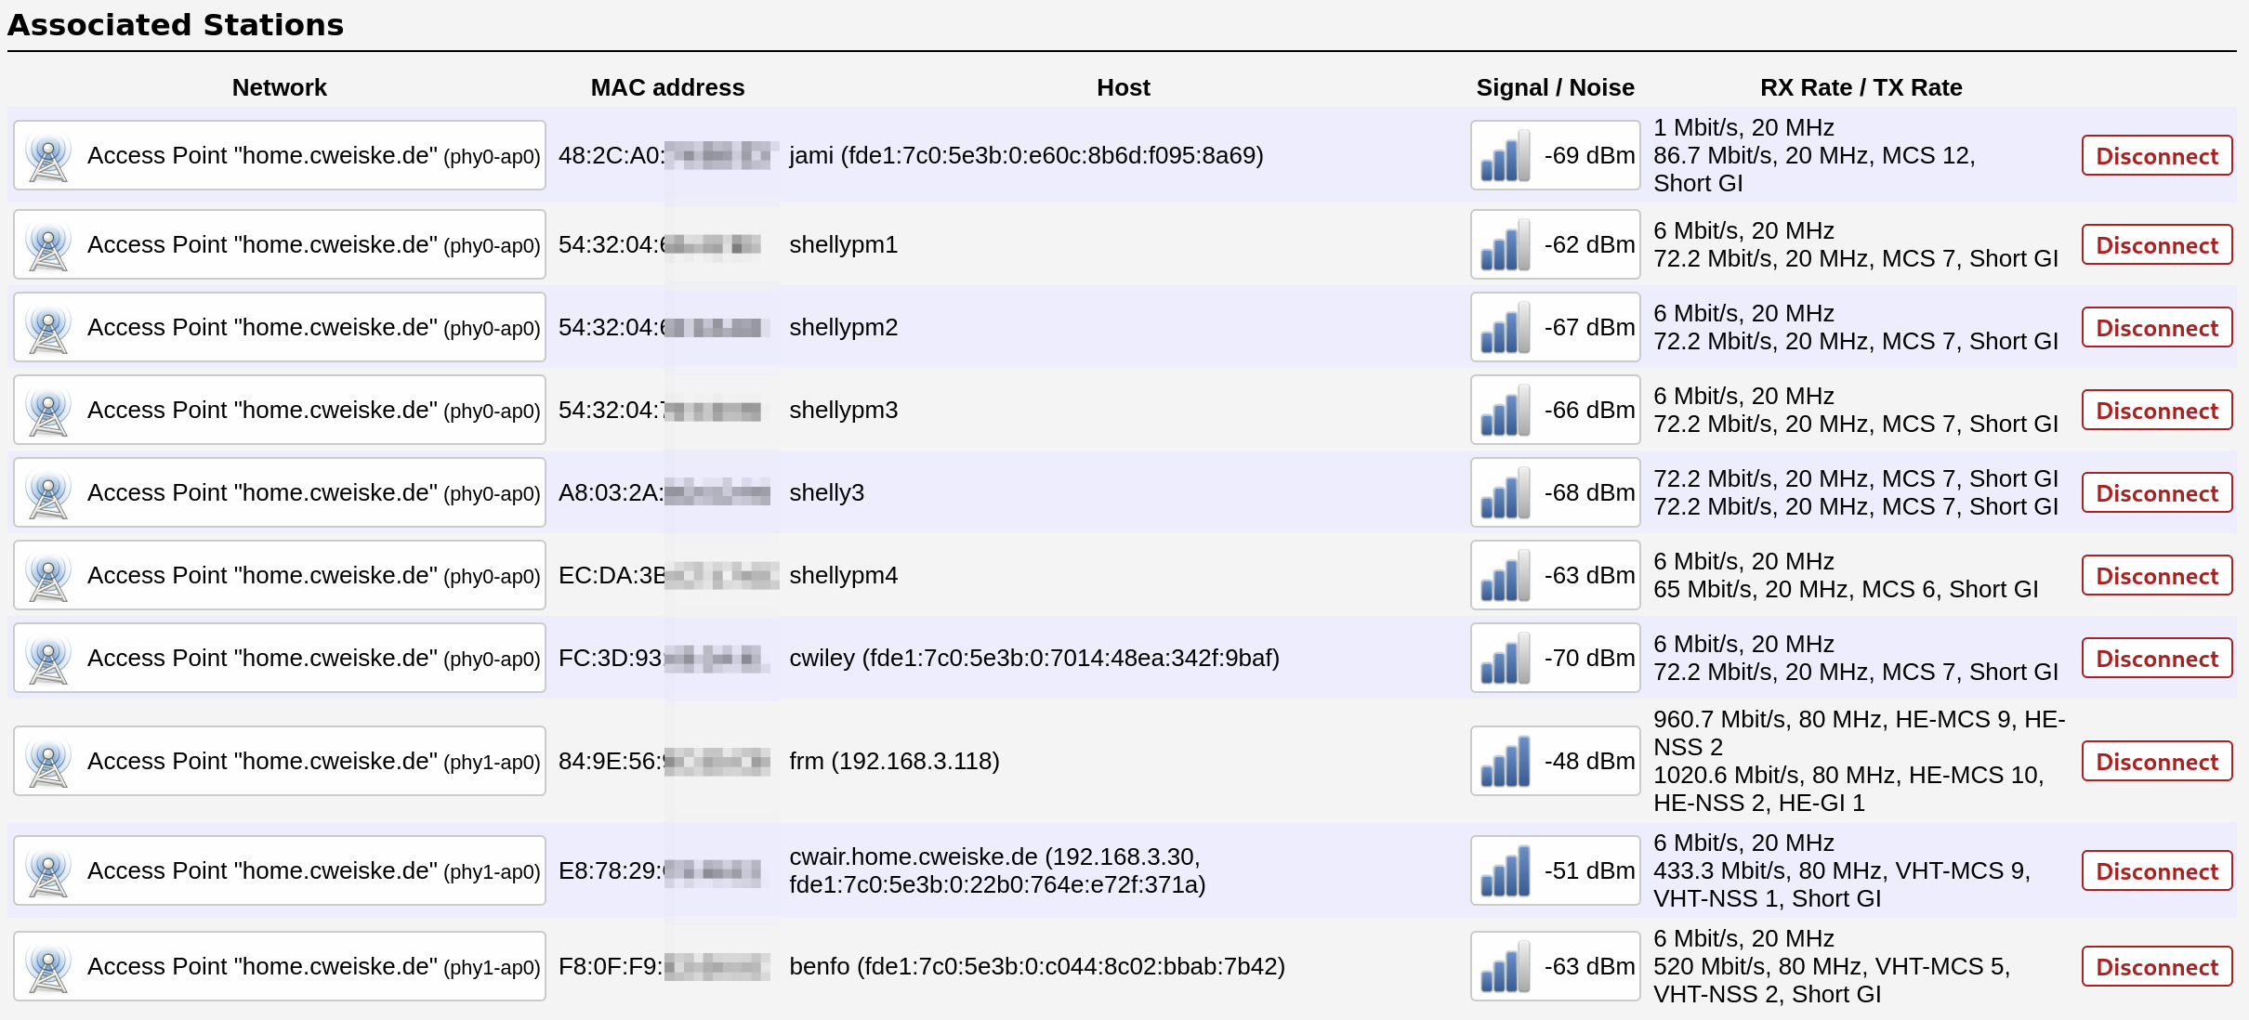The width and height of the screenshot is (2249, 1020).
Task: Click the signal bars icon in shelly3's row
Action: [x=1505, y=493]
